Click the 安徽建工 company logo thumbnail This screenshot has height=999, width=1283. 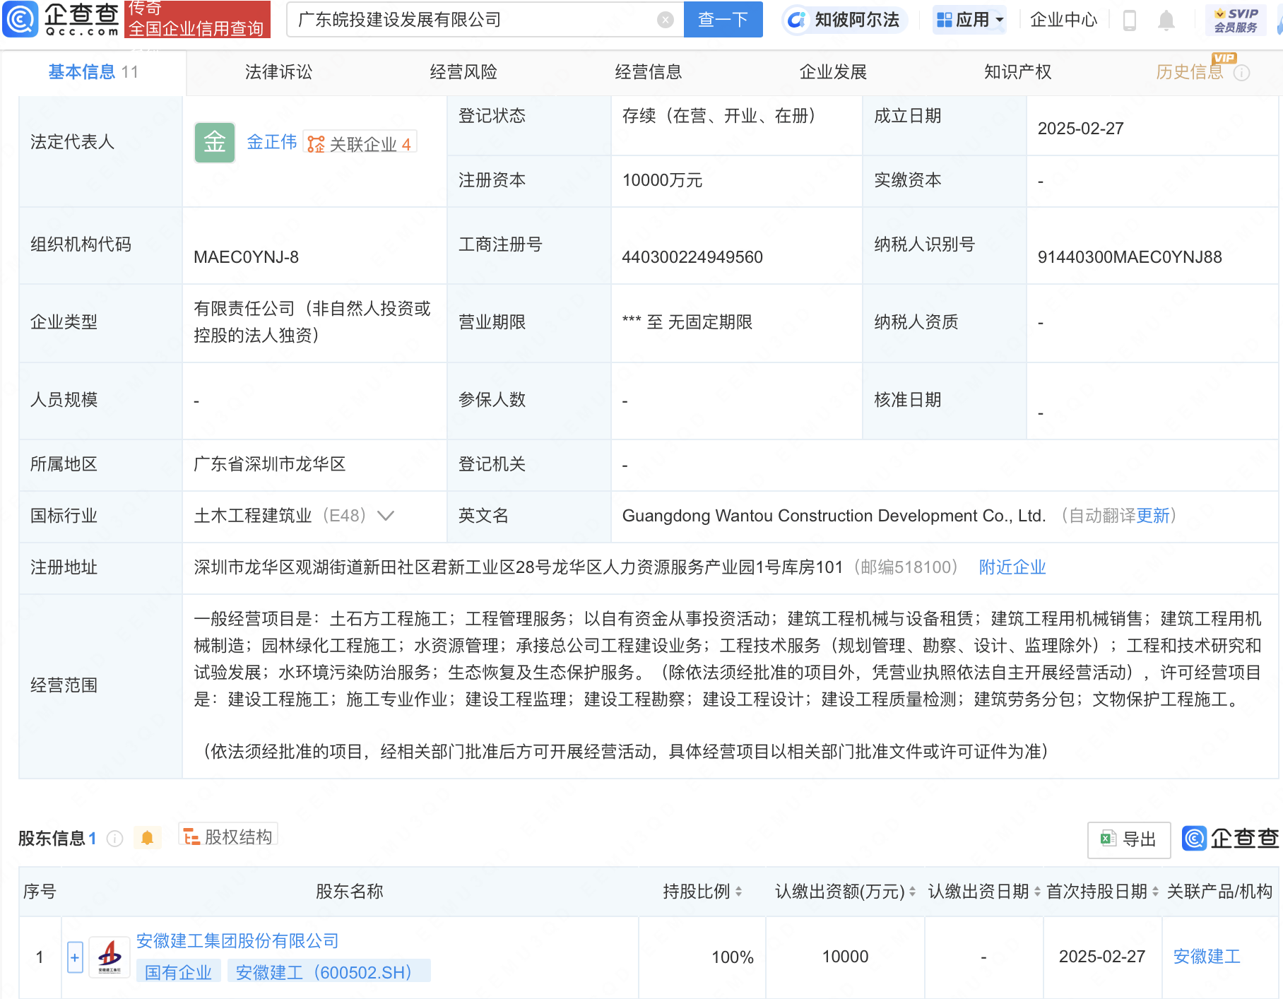pyautogui.click(x=110, y=957)
